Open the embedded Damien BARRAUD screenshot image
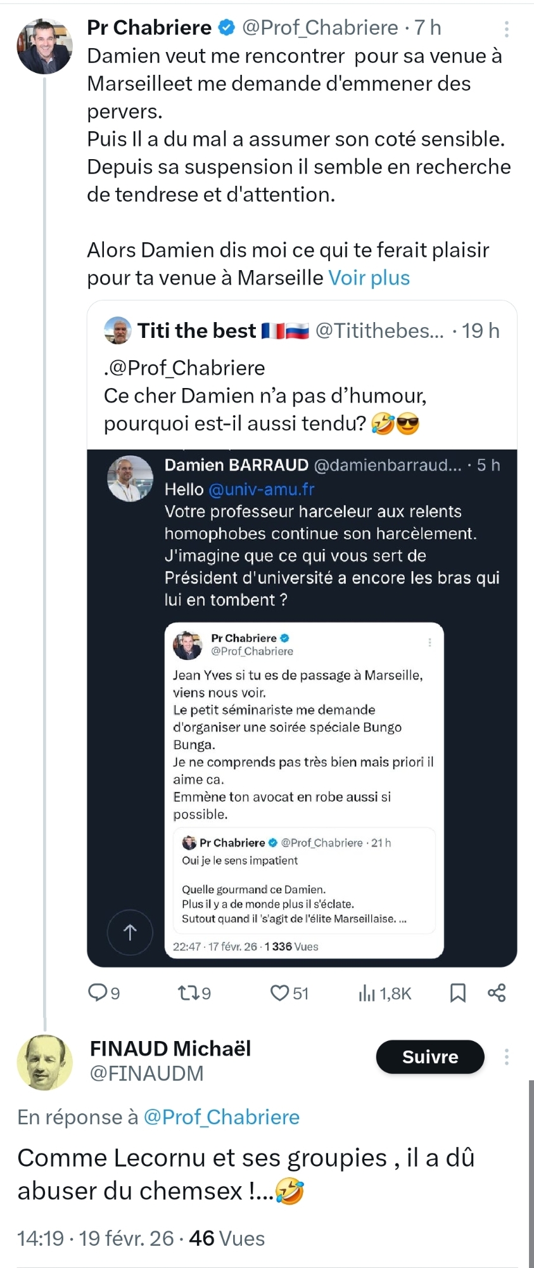 (302, 707)
